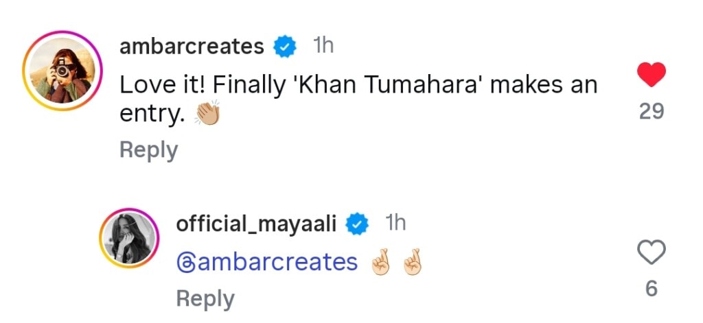View the 6 likes on official_mayaali's reply
This screenshot has height=323, width=703.
(x=652, y=290)
